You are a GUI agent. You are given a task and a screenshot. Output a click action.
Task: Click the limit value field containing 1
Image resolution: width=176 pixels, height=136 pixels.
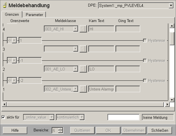[x=30, y=40]
